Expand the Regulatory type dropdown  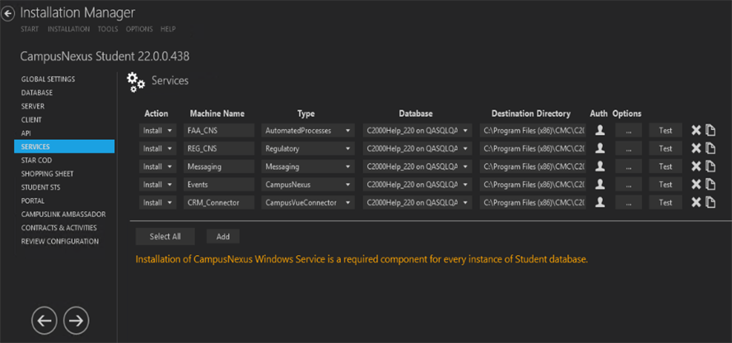coord(308,148)
